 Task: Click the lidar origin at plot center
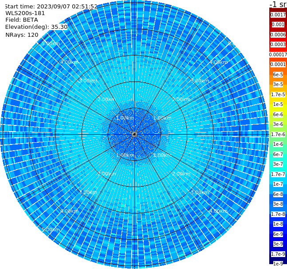pos(134,134)
